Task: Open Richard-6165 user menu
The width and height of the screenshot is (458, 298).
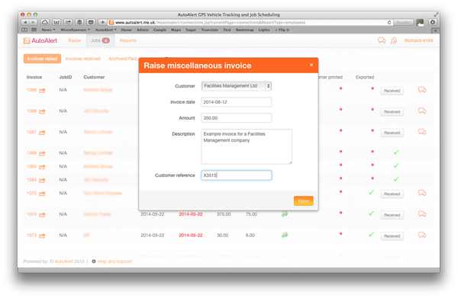Action: click(x=418, y=40)
